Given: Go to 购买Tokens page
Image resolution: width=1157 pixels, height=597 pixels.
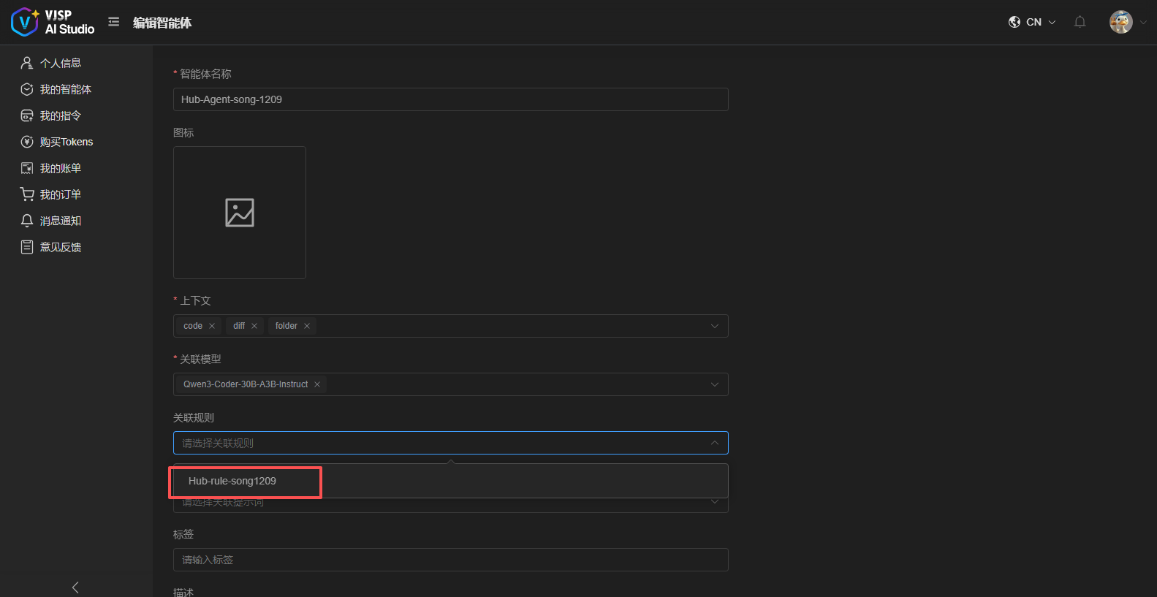Looking at the screenshot, I should 66,142.
